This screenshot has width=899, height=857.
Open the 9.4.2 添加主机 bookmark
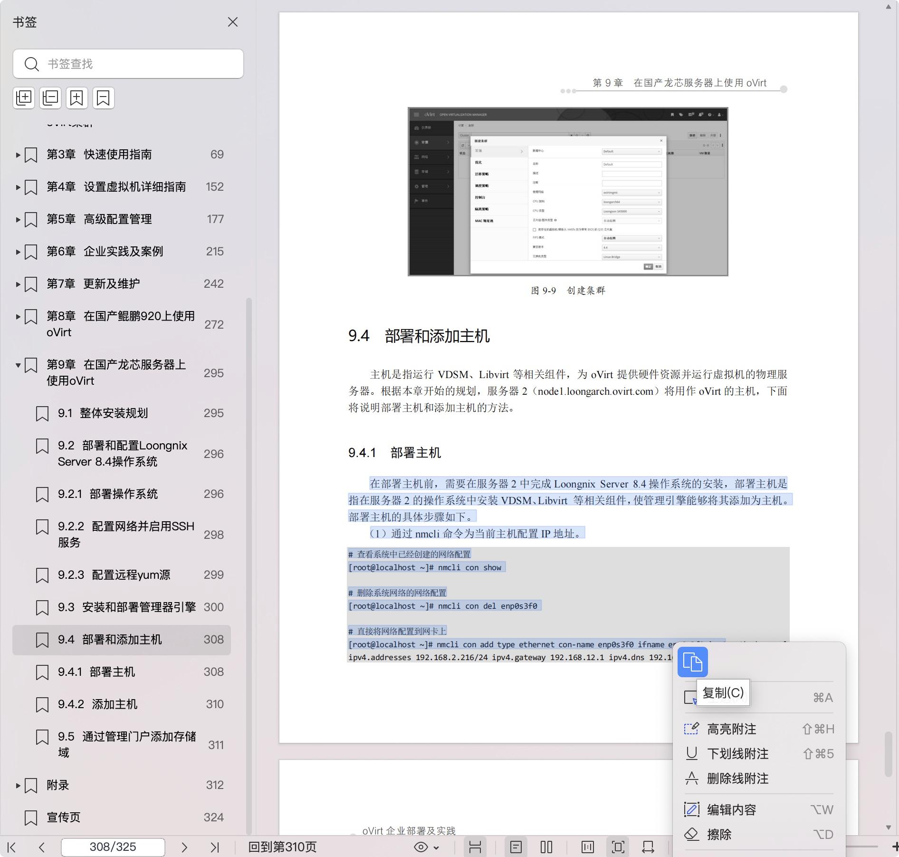coord(114,704)
